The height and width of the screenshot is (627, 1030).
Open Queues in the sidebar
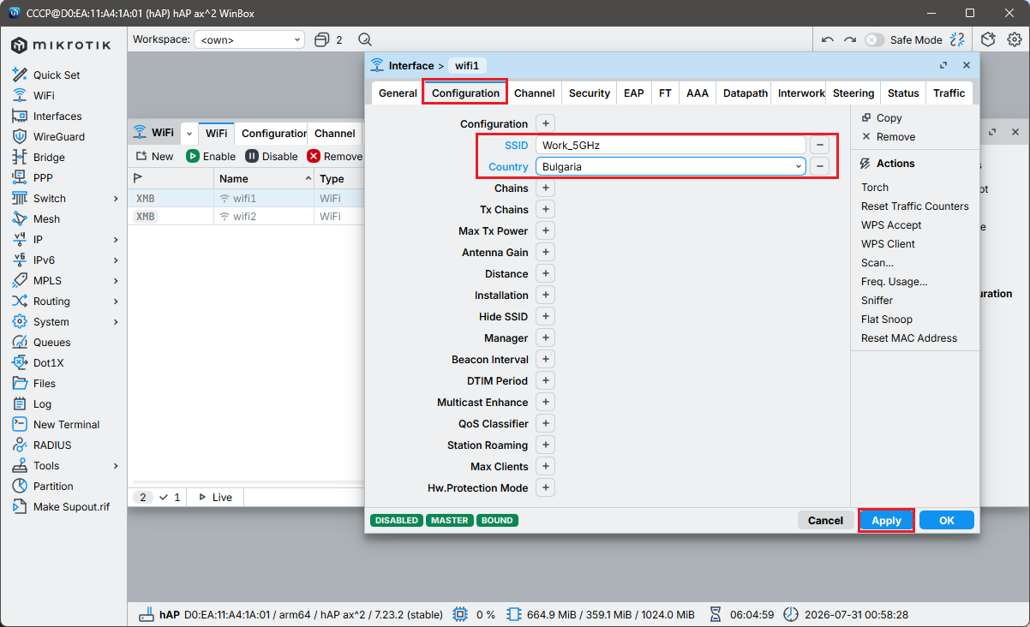pos(51,343)
